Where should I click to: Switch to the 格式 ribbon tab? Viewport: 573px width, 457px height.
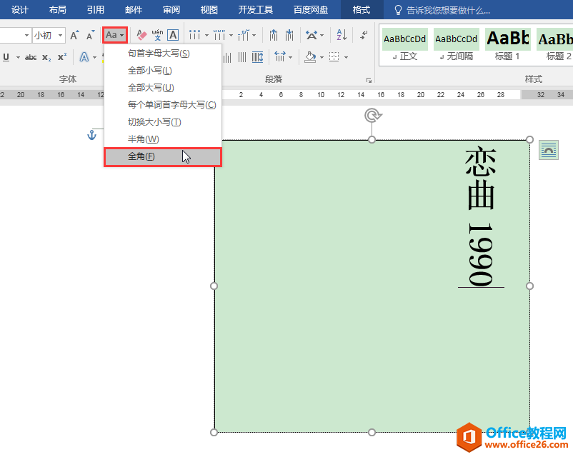pos(362,10)
